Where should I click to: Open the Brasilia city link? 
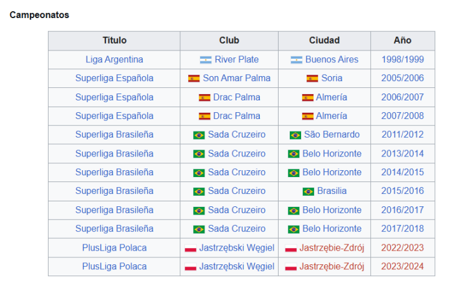click(x=332, y=191)
